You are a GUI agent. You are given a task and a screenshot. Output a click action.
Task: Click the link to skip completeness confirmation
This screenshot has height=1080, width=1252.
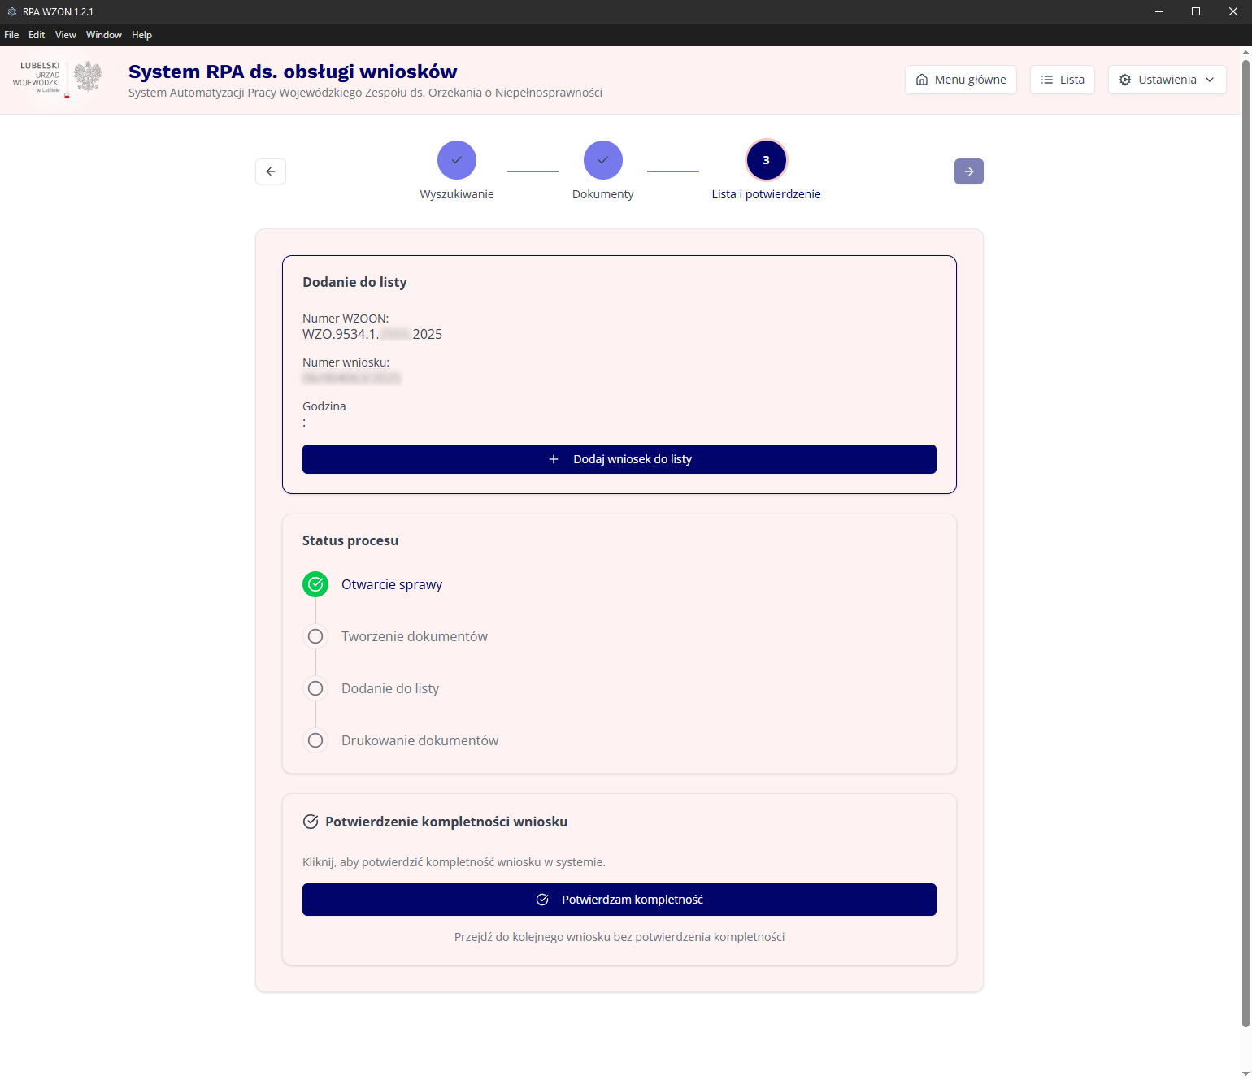619,937
